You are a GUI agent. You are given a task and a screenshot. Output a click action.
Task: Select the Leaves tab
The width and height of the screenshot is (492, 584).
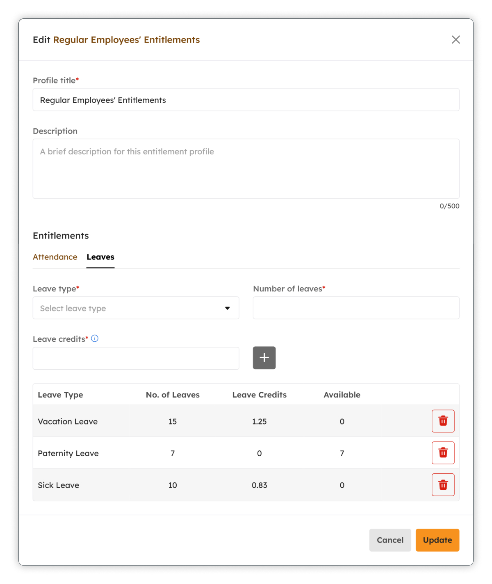(100, 257)
